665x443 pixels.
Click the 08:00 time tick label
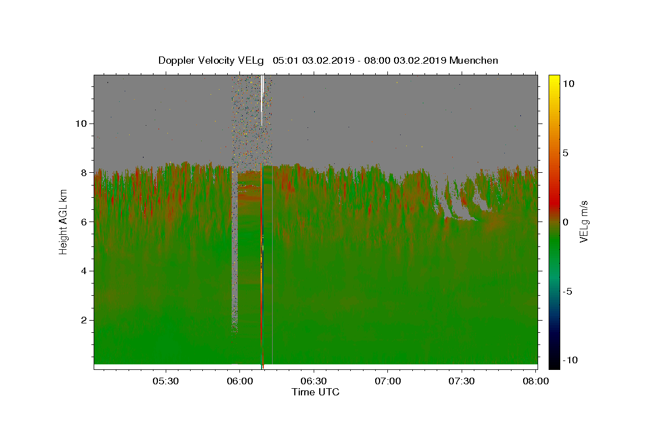535,382
